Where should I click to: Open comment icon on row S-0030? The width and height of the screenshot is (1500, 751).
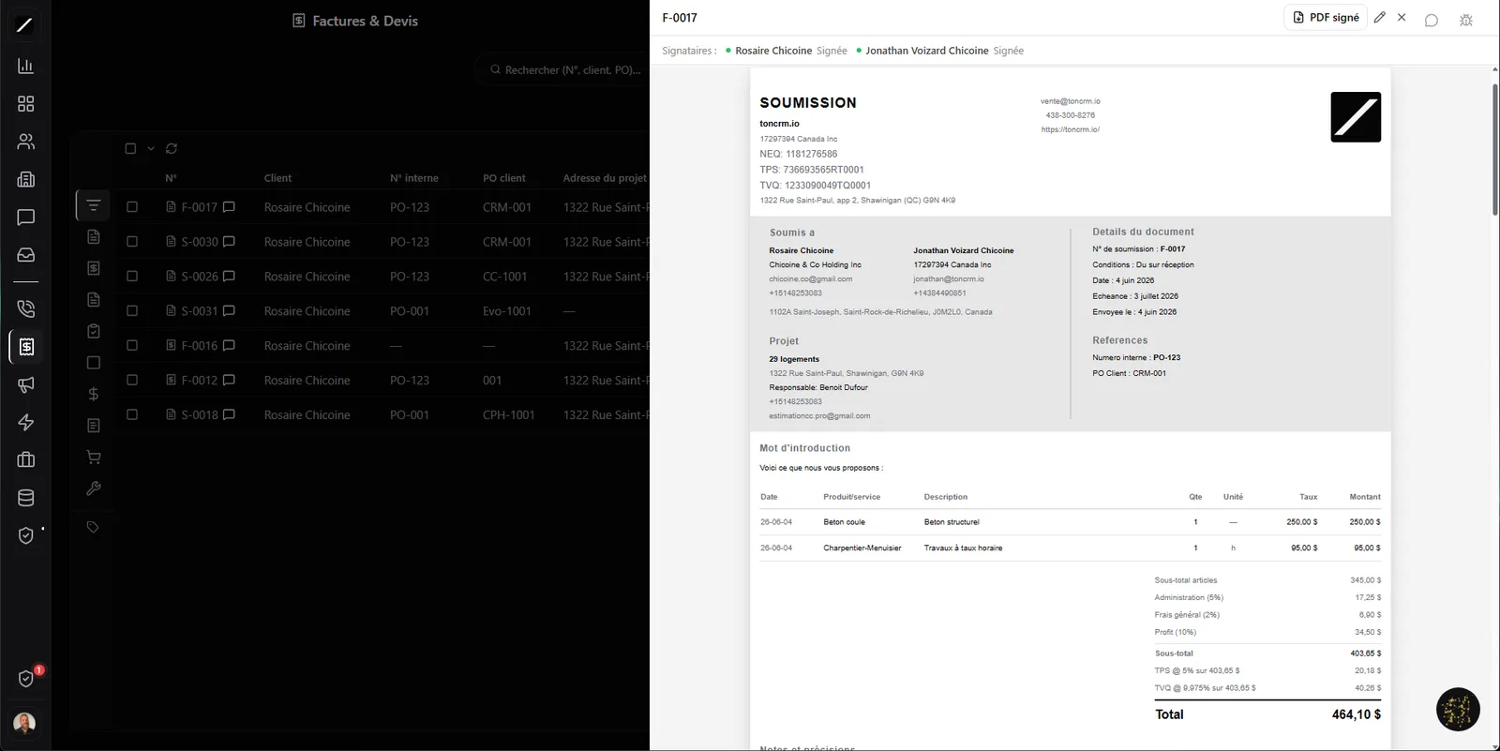229,241
